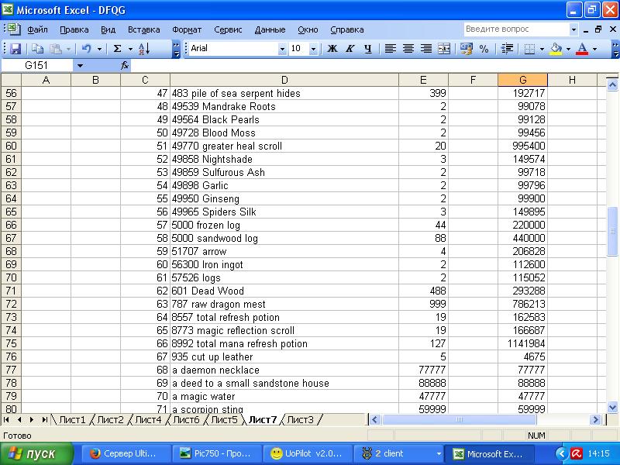Image resolution: width=620 pixels, height=465 pixels.
Task: Switch to UoPilot v2.0 taskbar button
Action: [x=306, y=453]
